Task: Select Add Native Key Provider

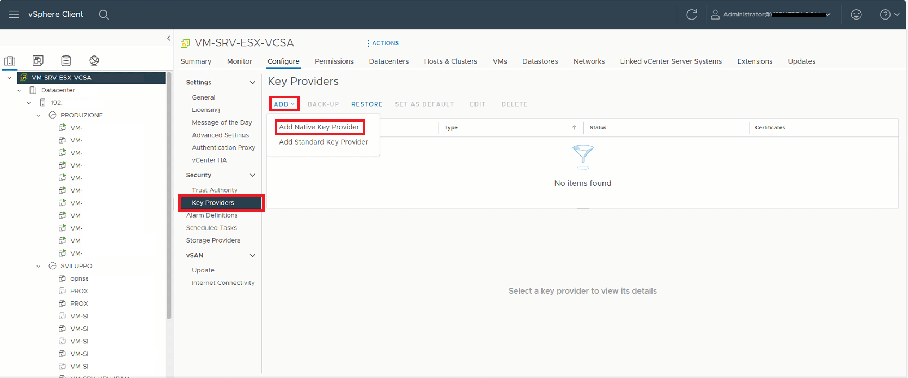Action: click(319, 127)
